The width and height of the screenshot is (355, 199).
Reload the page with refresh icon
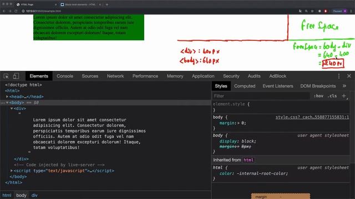[x=16, y=11]
